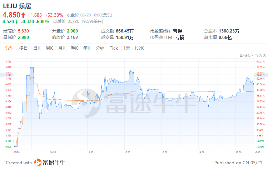Click the LEJU 乐居 stock title
This screenshot has height=170, width=268.
coord(17,6)
